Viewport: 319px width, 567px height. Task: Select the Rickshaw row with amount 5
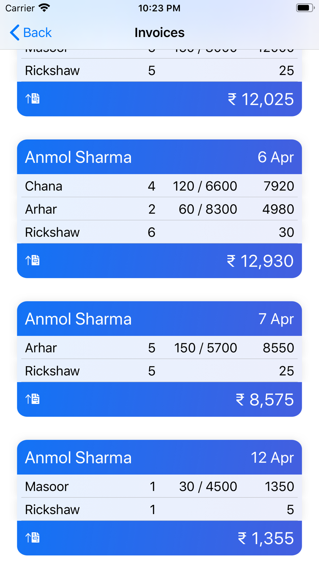point(159,509)
